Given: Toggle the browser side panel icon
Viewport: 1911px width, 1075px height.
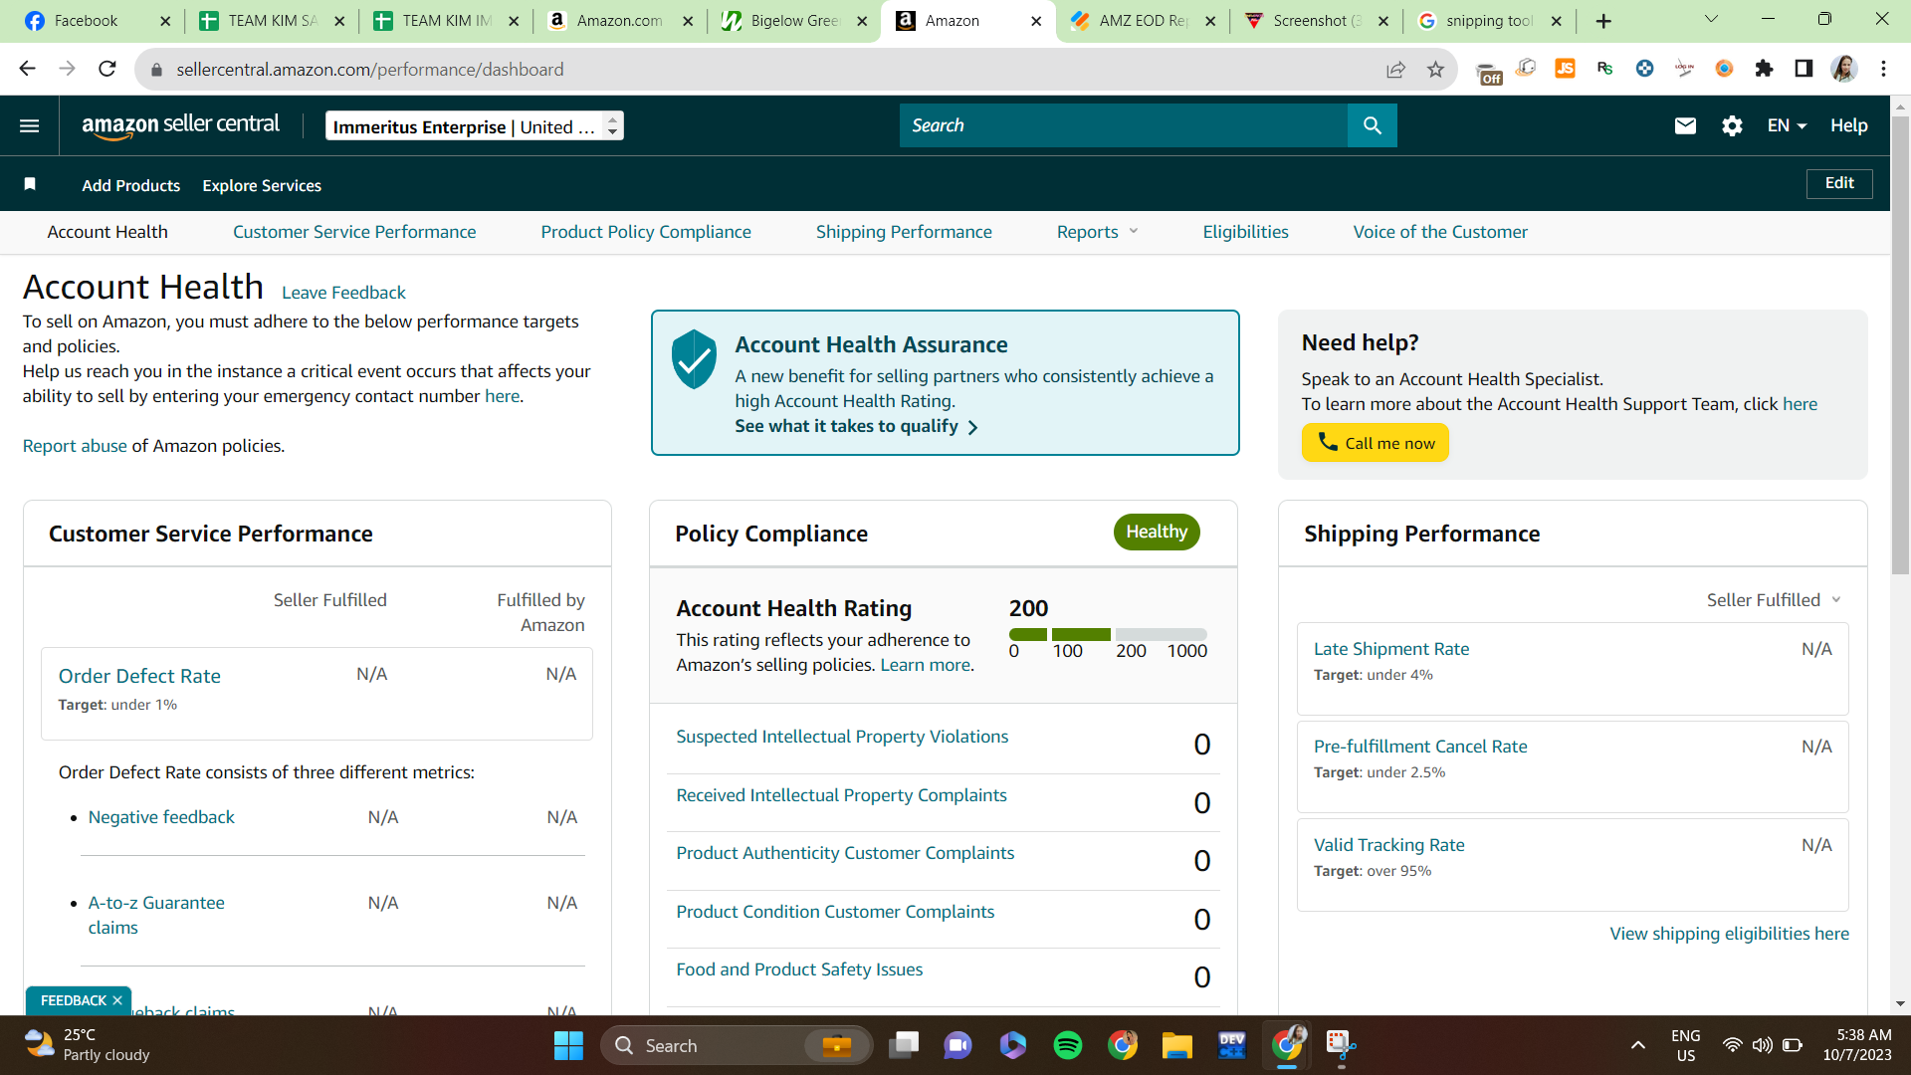Looking at the screenshot, I should point(1804,69).
